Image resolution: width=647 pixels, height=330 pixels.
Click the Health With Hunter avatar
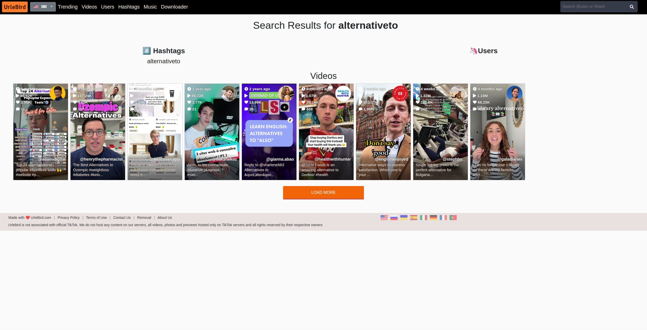(x=343, y=93)
